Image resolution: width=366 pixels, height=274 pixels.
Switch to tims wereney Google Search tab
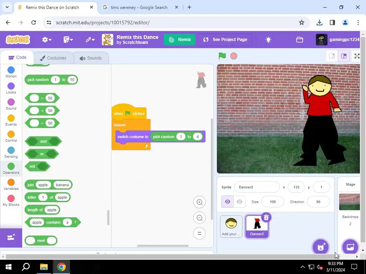pyautogui.click(x=139, y=7)
